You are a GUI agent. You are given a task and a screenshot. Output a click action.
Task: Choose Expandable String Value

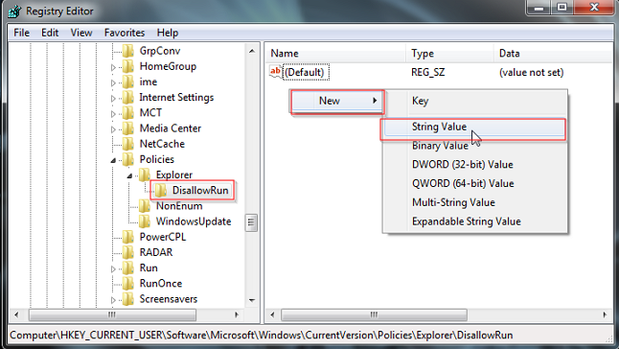475,221
